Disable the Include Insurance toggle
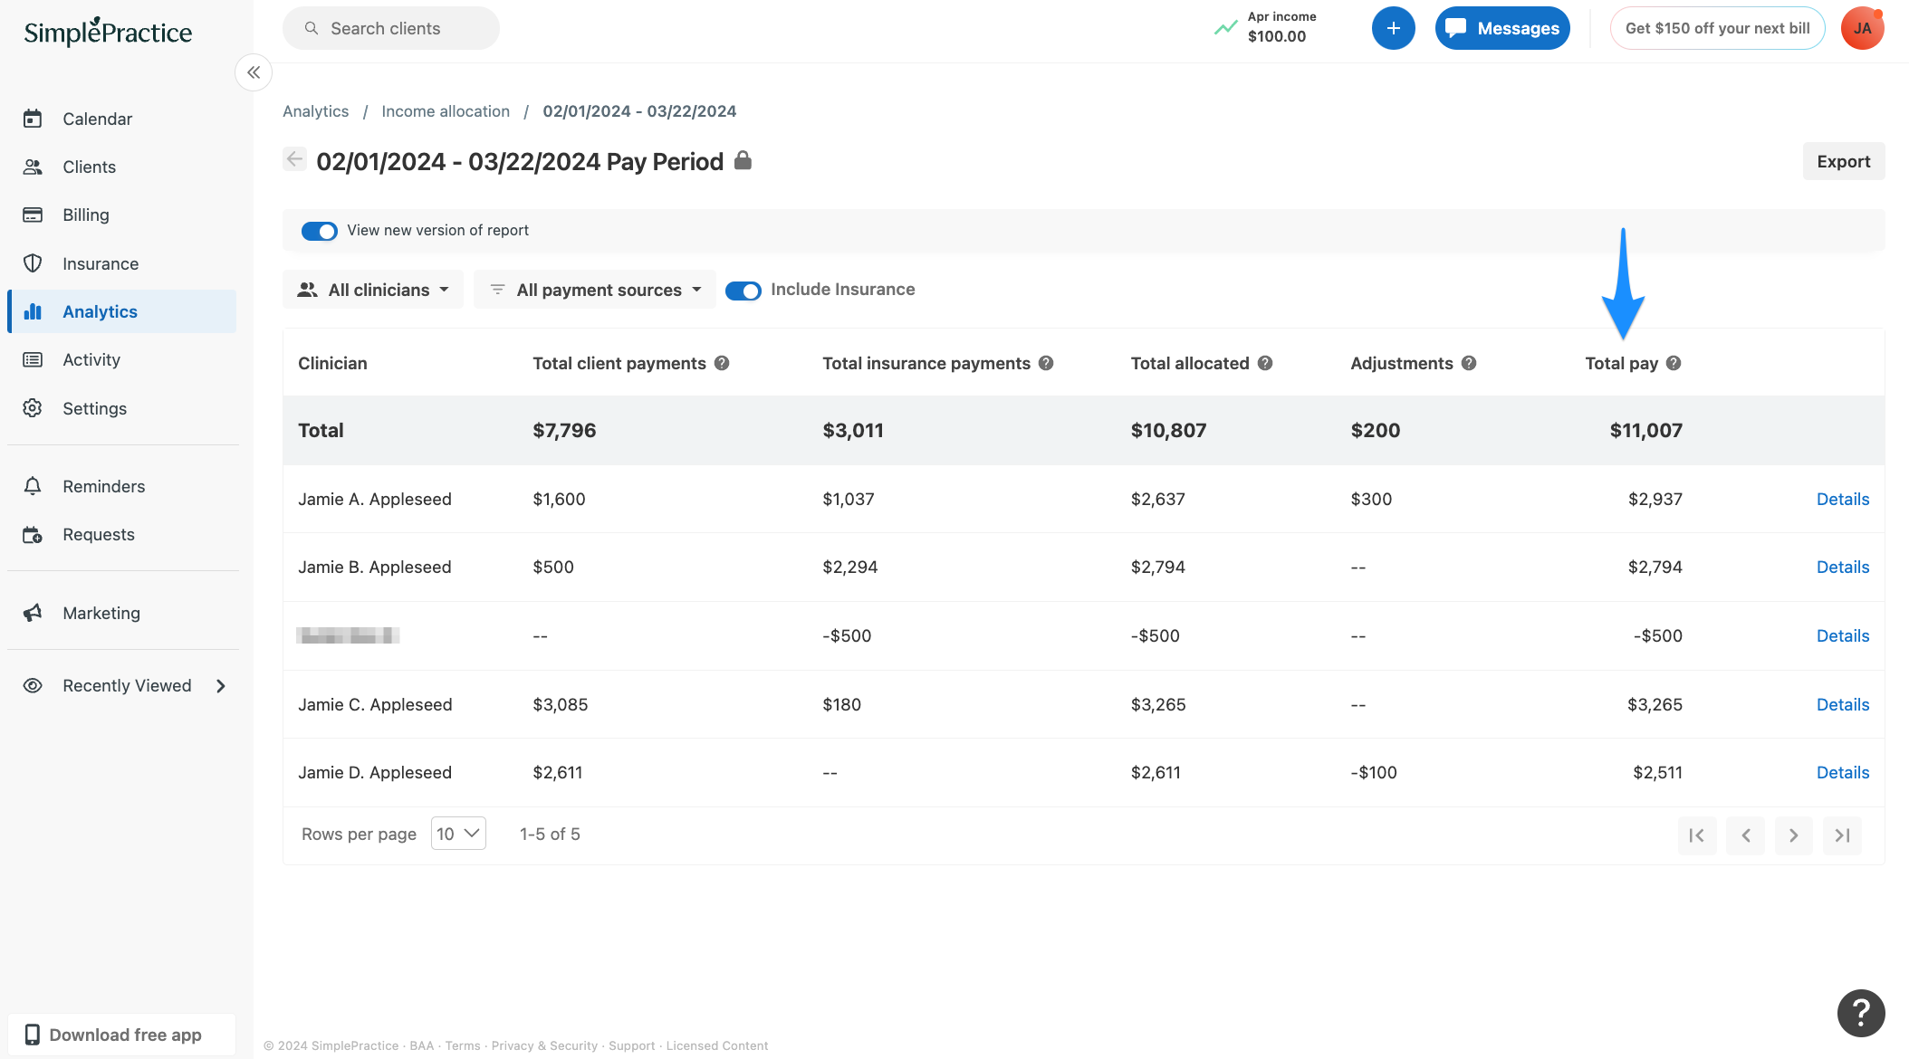 [743, 290]
